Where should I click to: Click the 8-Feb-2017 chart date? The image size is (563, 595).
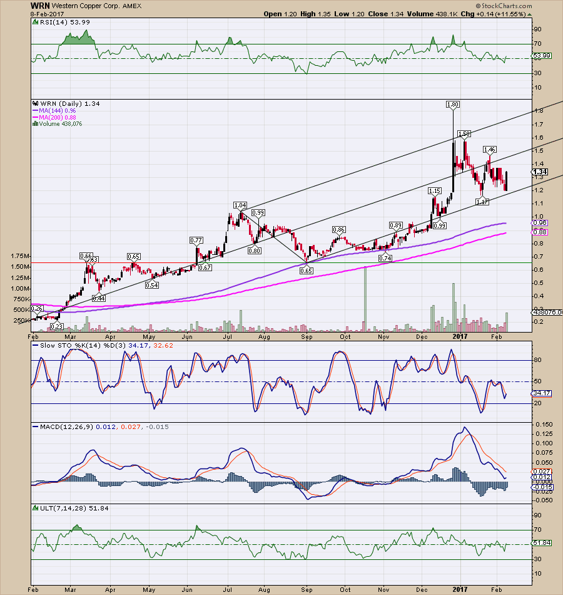pos(47,14)
